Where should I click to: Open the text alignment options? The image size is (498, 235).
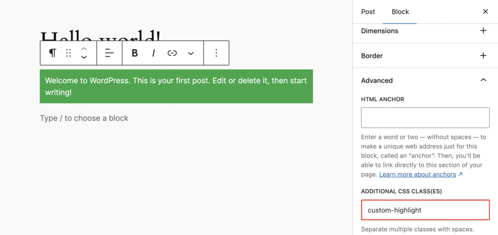pyautogui.click(x=109, y=53)
